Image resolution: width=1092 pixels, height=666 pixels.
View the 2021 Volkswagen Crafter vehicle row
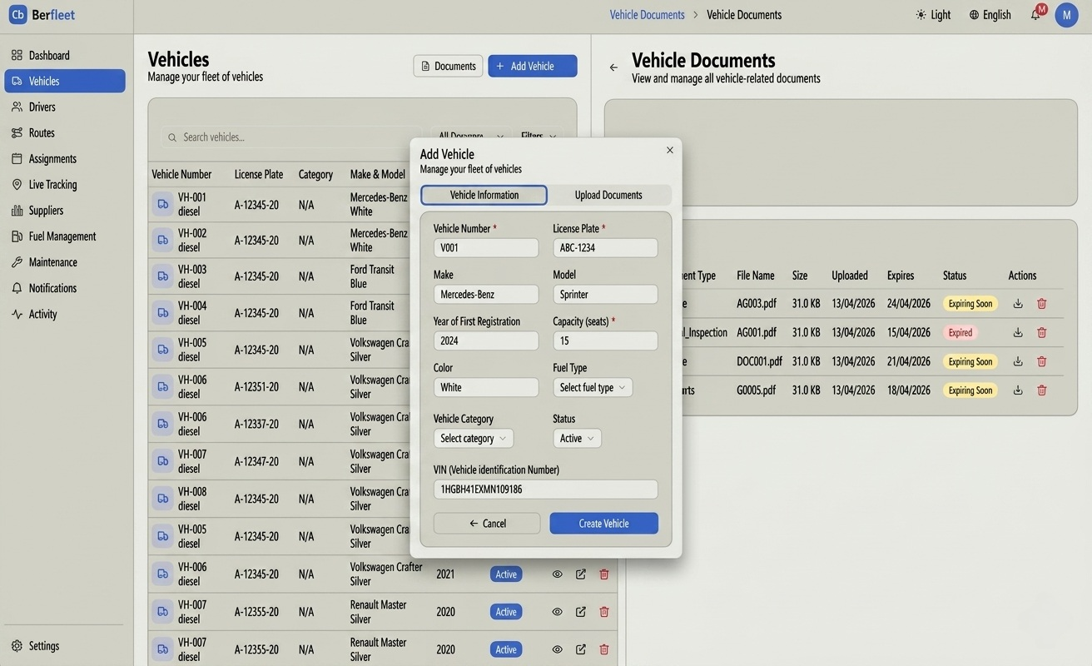coord(557,574)
